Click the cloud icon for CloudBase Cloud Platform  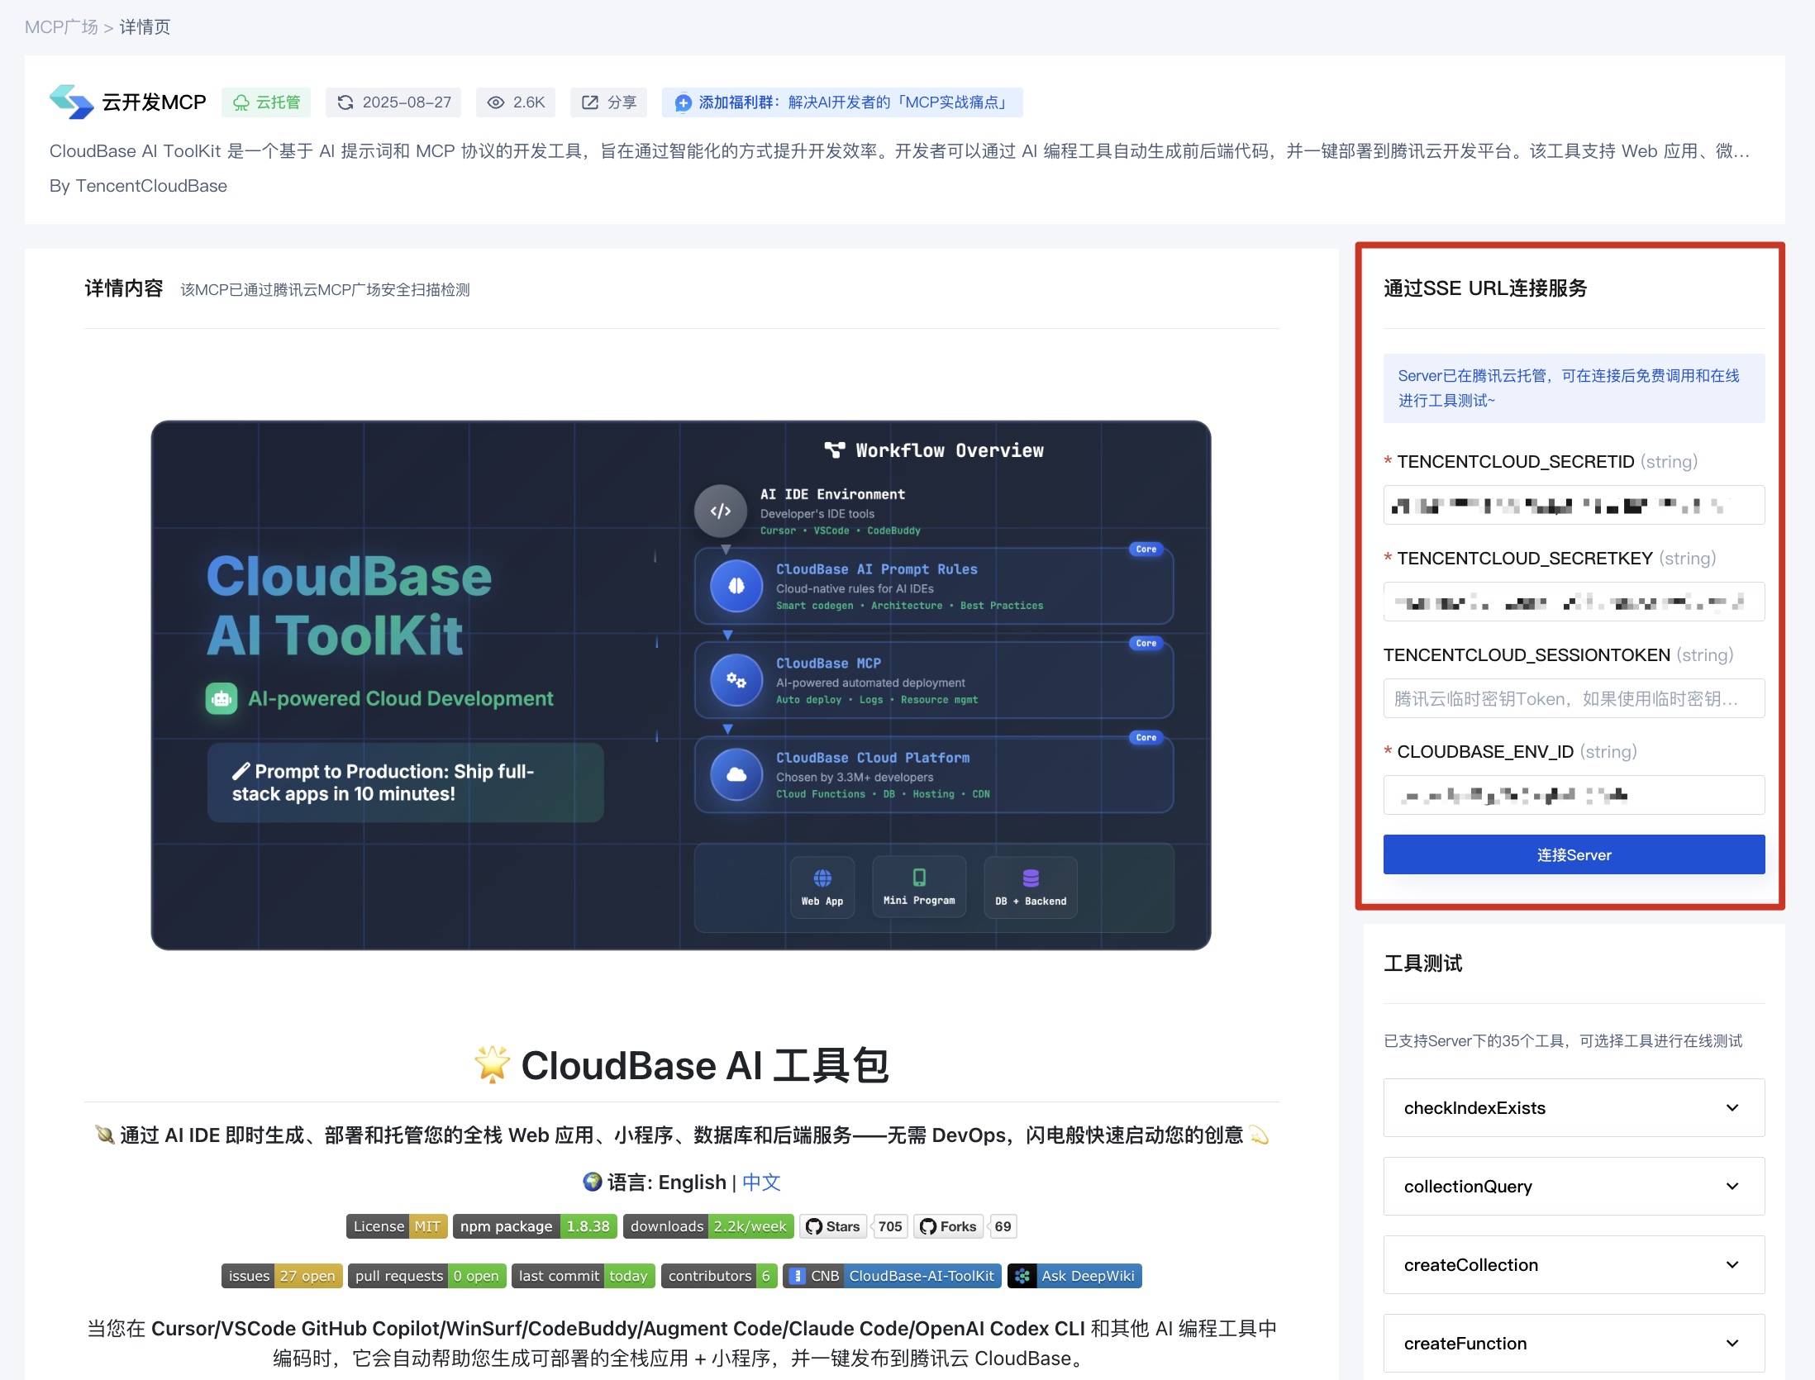pos(736,774)
